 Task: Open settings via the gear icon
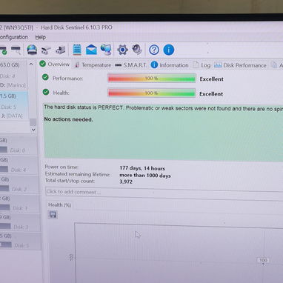click(122, 50)
